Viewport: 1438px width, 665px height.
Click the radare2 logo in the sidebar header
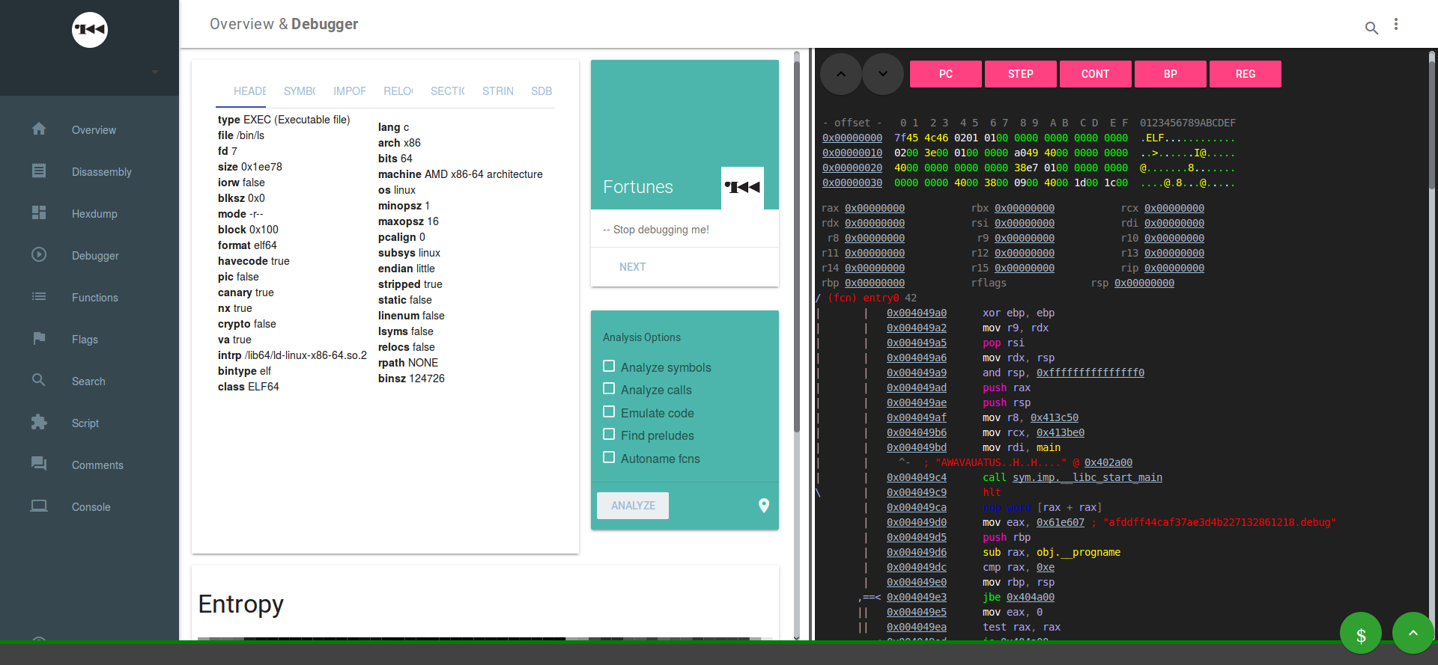point(90,30)
